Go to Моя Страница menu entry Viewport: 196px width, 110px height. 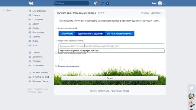(39, 11)
